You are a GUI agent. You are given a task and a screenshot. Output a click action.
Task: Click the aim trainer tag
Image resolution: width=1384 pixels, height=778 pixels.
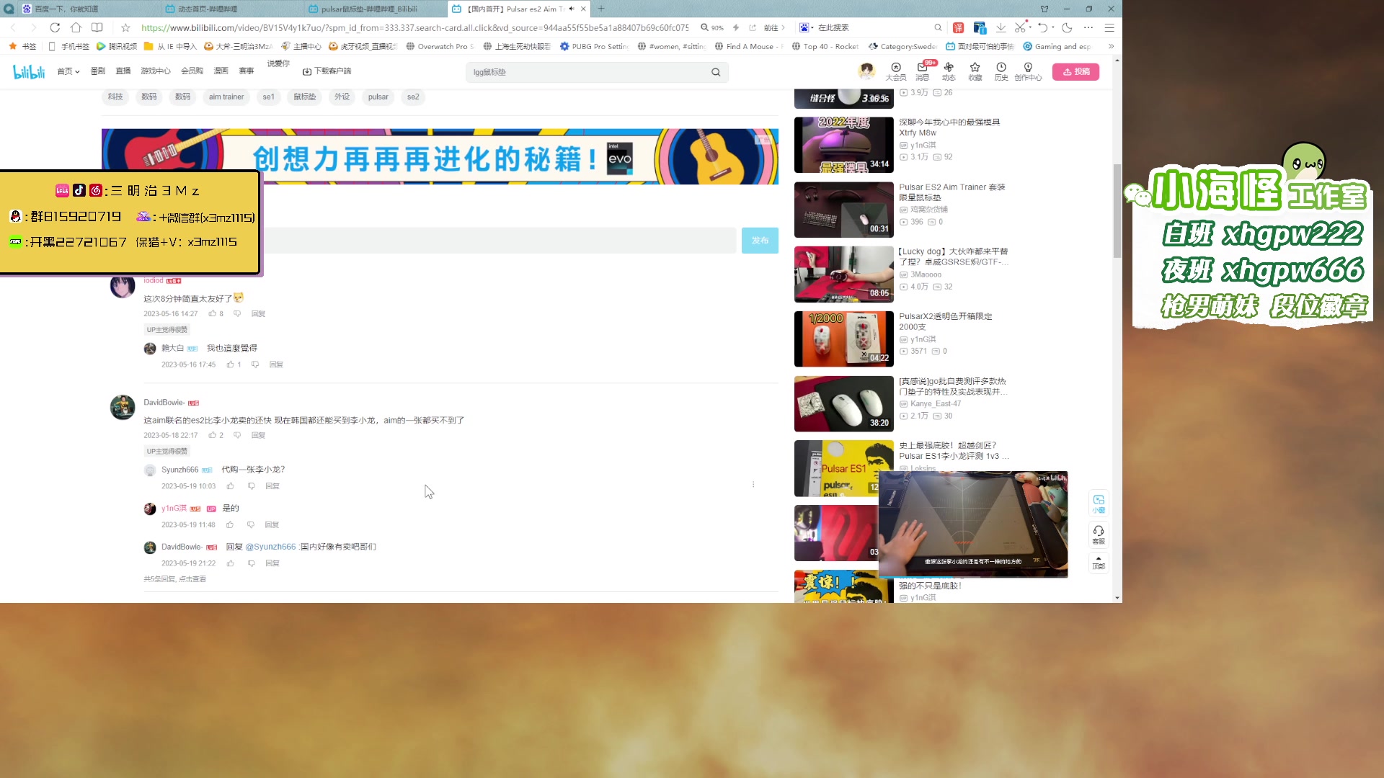coord(226,97)
